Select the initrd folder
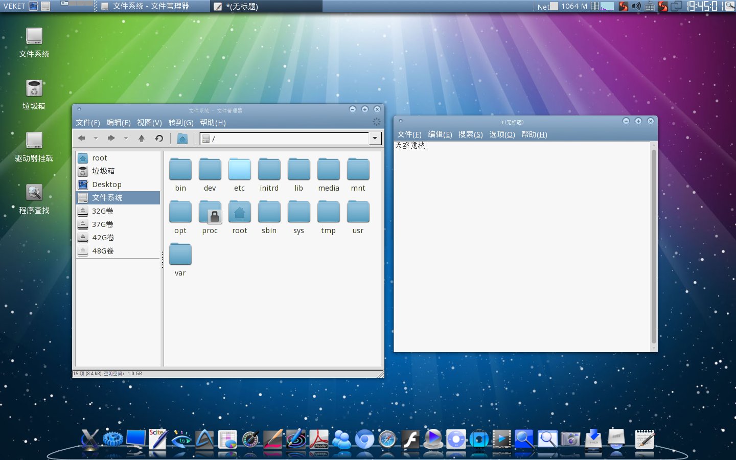 (x=269, y=175)
